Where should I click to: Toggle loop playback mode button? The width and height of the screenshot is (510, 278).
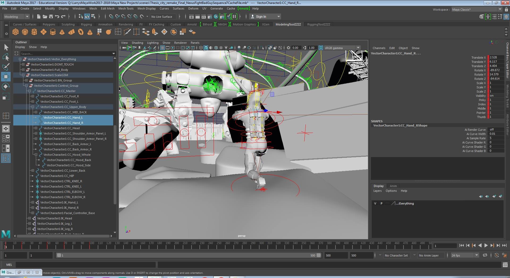485,255
